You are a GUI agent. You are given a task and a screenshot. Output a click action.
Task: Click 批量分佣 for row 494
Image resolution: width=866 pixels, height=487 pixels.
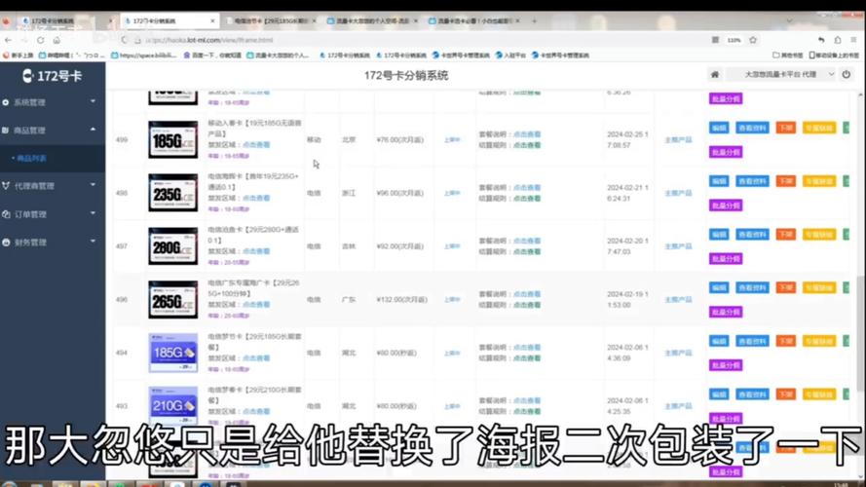(x=726, y=365)
